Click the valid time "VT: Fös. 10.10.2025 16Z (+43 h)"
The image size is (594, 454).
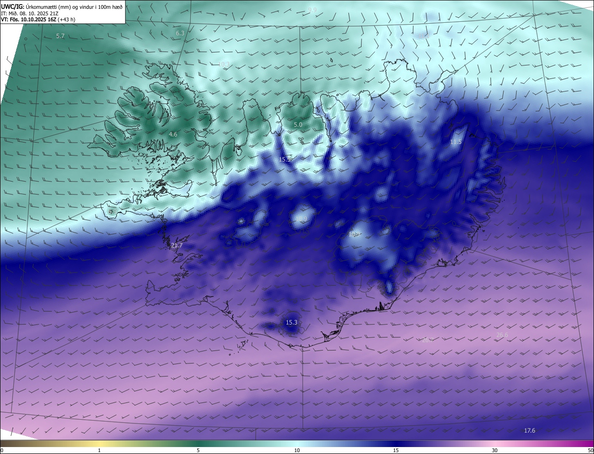pos(38,19)
